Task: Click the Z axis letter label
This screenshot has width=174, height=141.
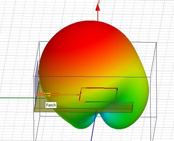Action: pos(99,2)
